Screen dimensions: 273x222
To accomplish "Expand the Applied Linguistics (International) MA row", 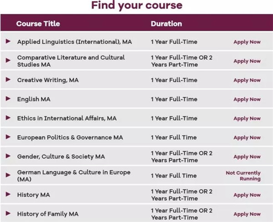I will click(8, 42).
